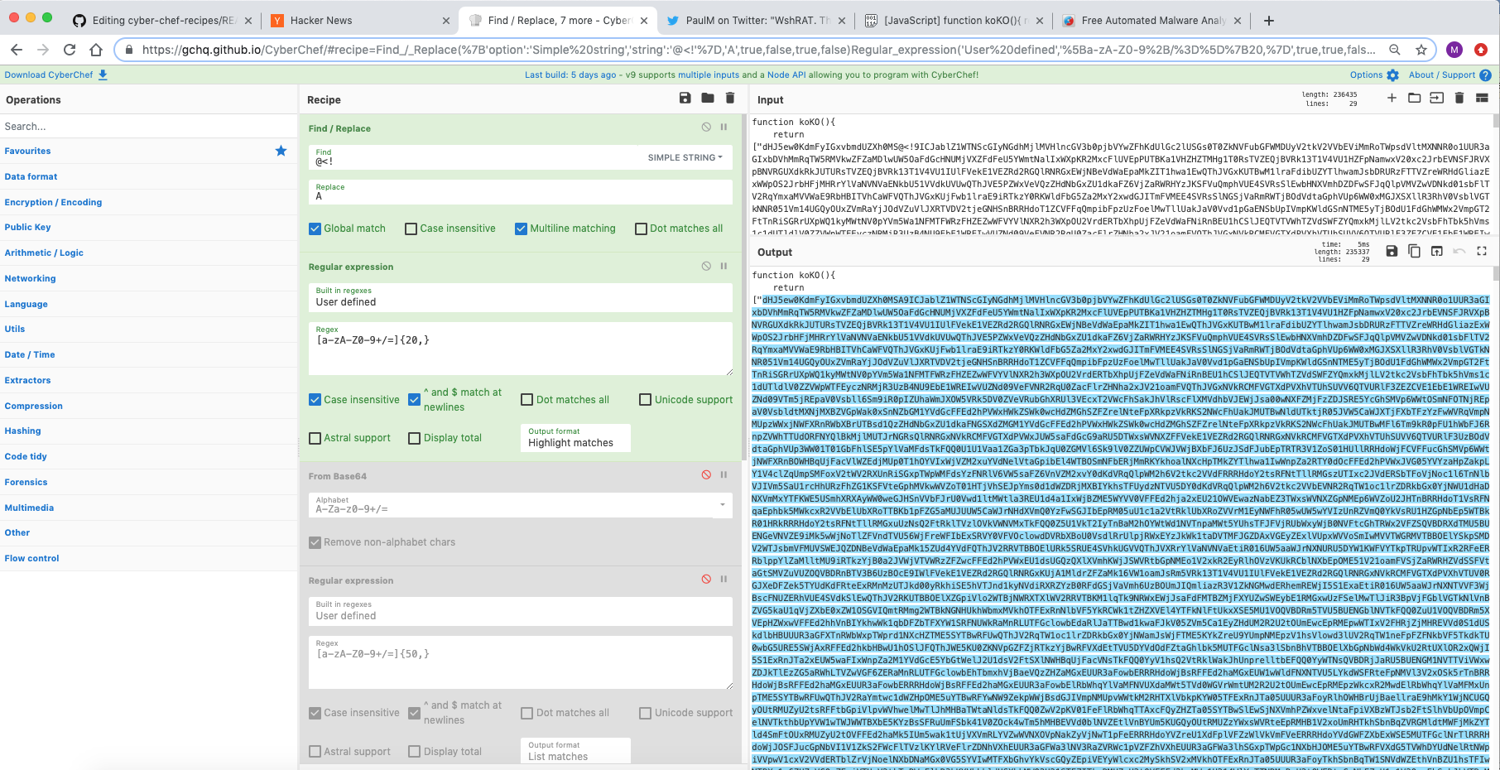
Task: Re-enable the From Base64 operation
Action: pyautogui.click(x=706, y=474)
